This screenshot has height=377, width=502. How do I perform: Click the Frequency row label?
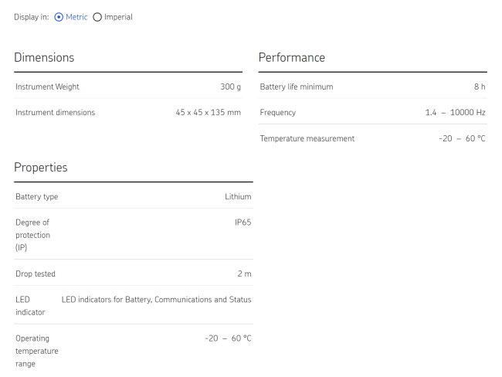point(278,113)
